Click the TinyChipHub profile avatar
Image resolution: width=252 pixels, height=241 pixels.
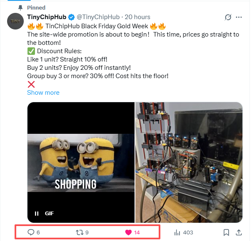[15, 21]
